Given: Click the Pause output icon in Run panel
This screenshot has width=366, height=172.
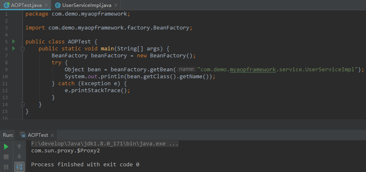Looking at the screenshot, I should [x=6, y=167].
